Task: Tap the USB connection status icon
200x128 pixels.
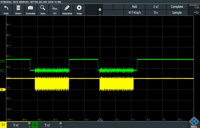Action: 196,12
